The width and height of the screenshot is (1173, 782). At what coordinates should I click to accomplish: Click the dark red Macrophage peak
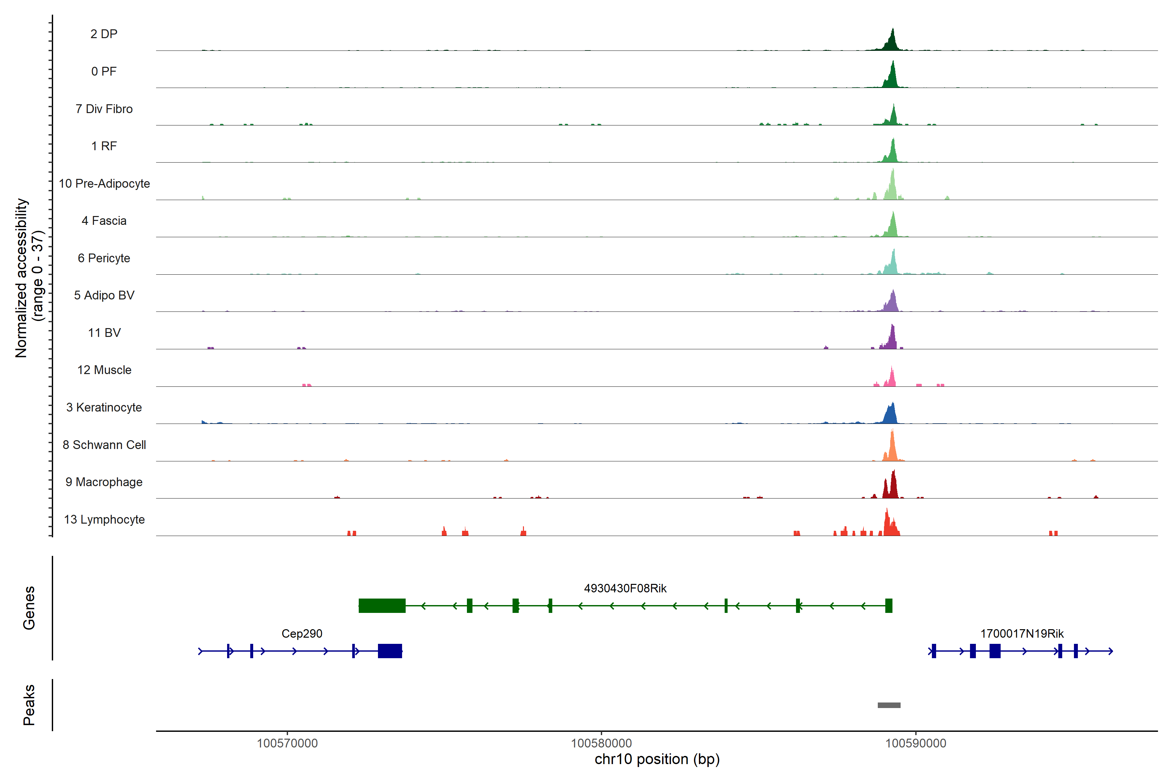(x=893, y=488)
